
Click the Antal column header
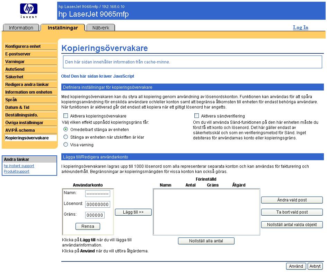pyautogui.click(x=191, y=185)
